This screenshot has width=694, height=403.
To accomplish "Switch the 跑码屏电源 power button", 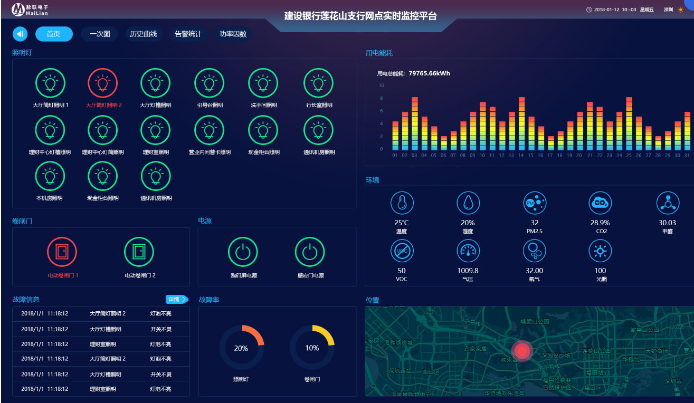I will (243, 252).
